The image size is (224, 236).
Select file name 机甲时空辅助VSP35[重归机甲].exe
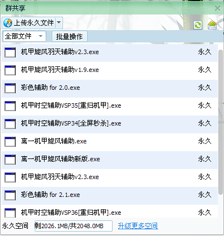[x=71, y=105]
